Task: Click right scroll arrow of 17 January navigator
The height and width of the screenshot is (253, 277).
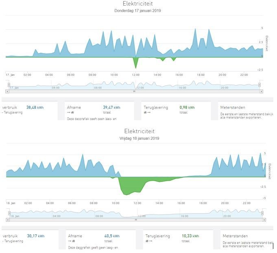Action: (x=261, y=91)
